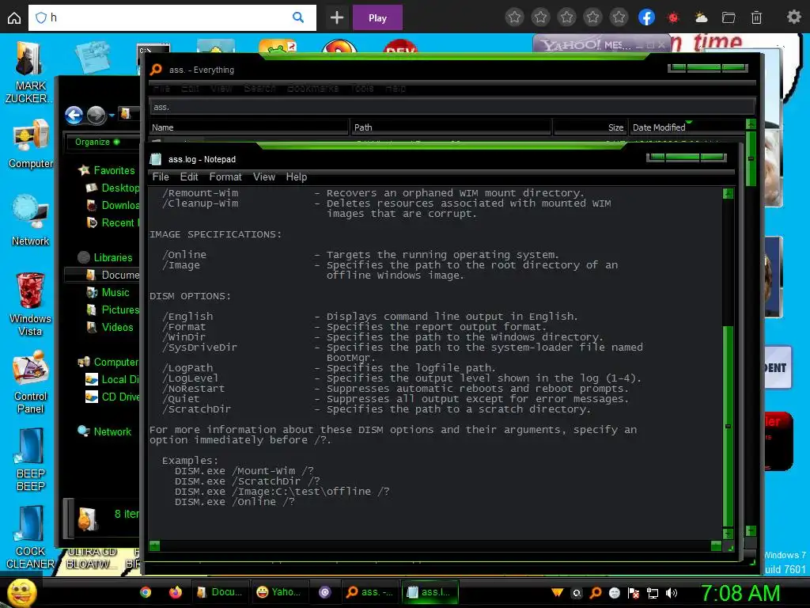Screen dimensions: 810x608
Task: Open Notepad File menu
Action: [x=160, y=177]
